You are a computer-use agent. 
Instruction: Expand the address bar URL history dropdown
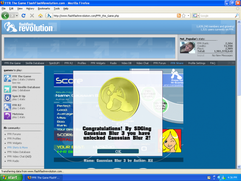(x=188, y=15)
